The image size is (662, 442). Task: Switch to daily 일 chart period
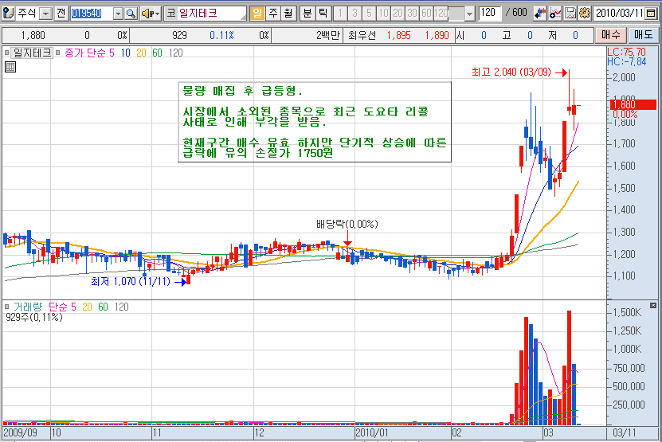tap(257, 13)
